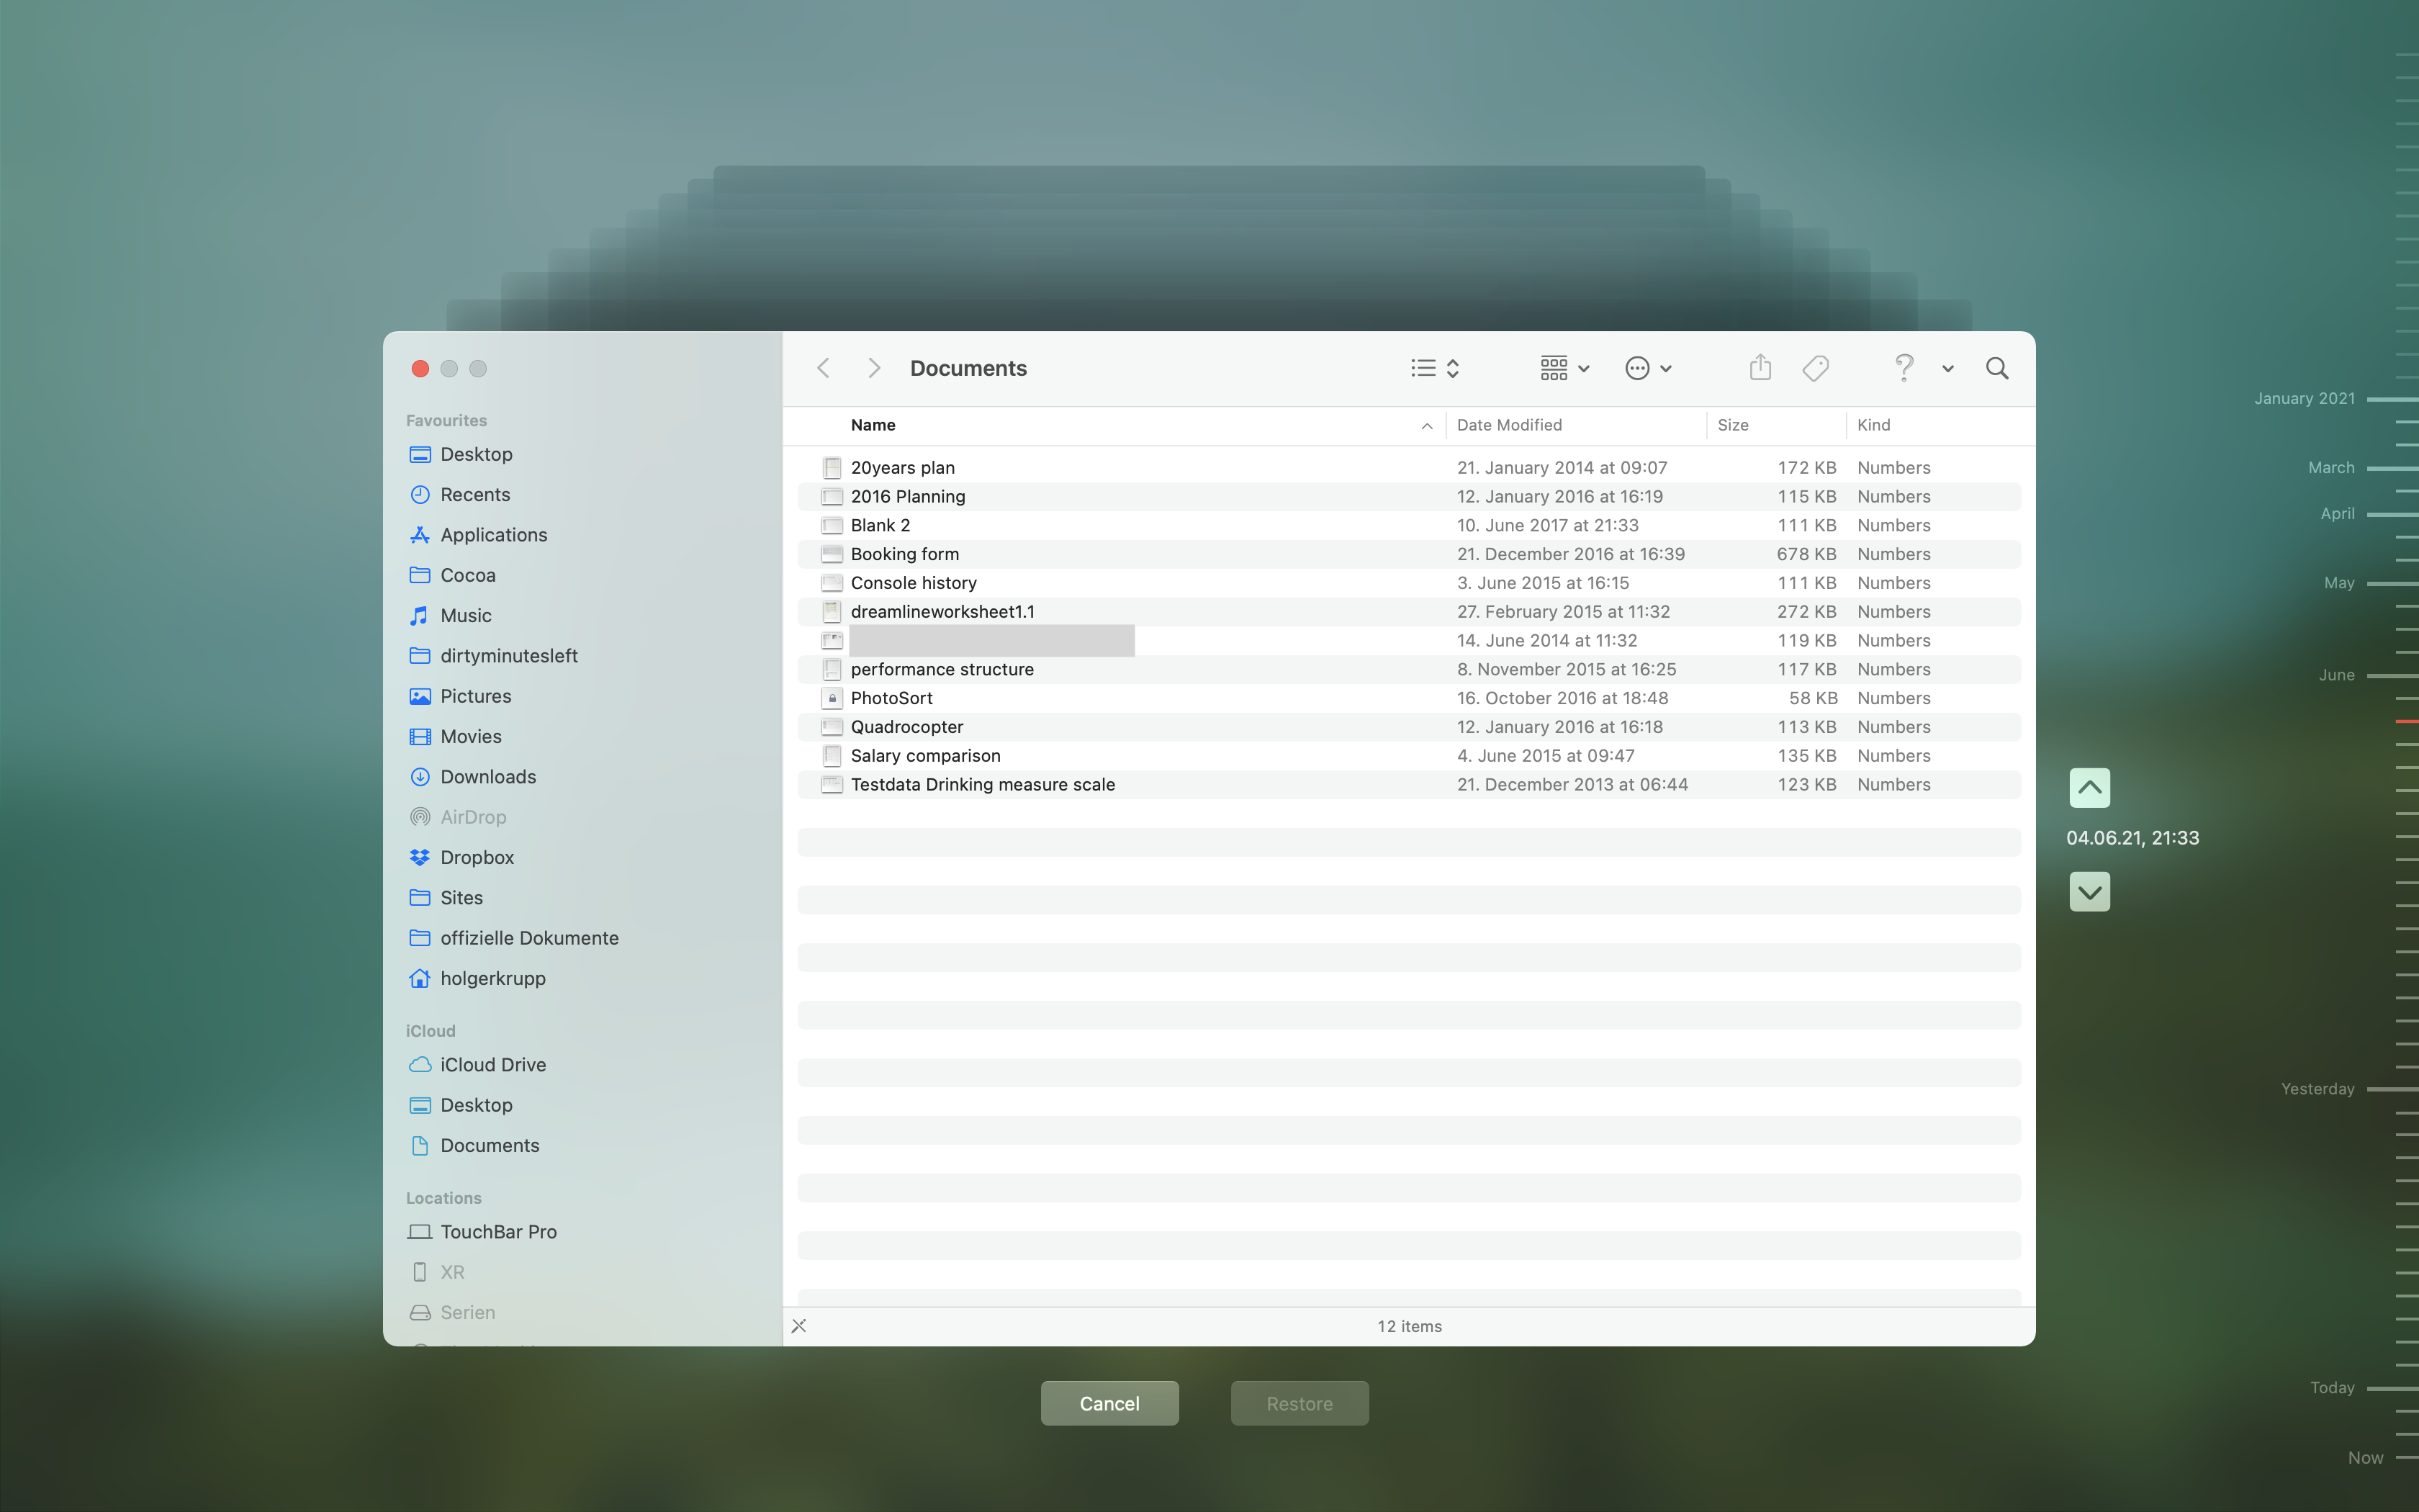
Task: Select Downloads in Favourites sidebar
Action: 488,777
